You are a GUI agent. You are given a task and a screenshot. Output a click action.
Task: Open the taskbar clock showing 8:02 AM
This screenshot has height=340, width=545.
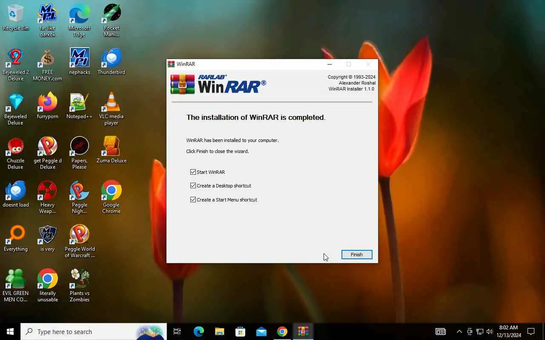pyautogui.click(x=508, y=331)
